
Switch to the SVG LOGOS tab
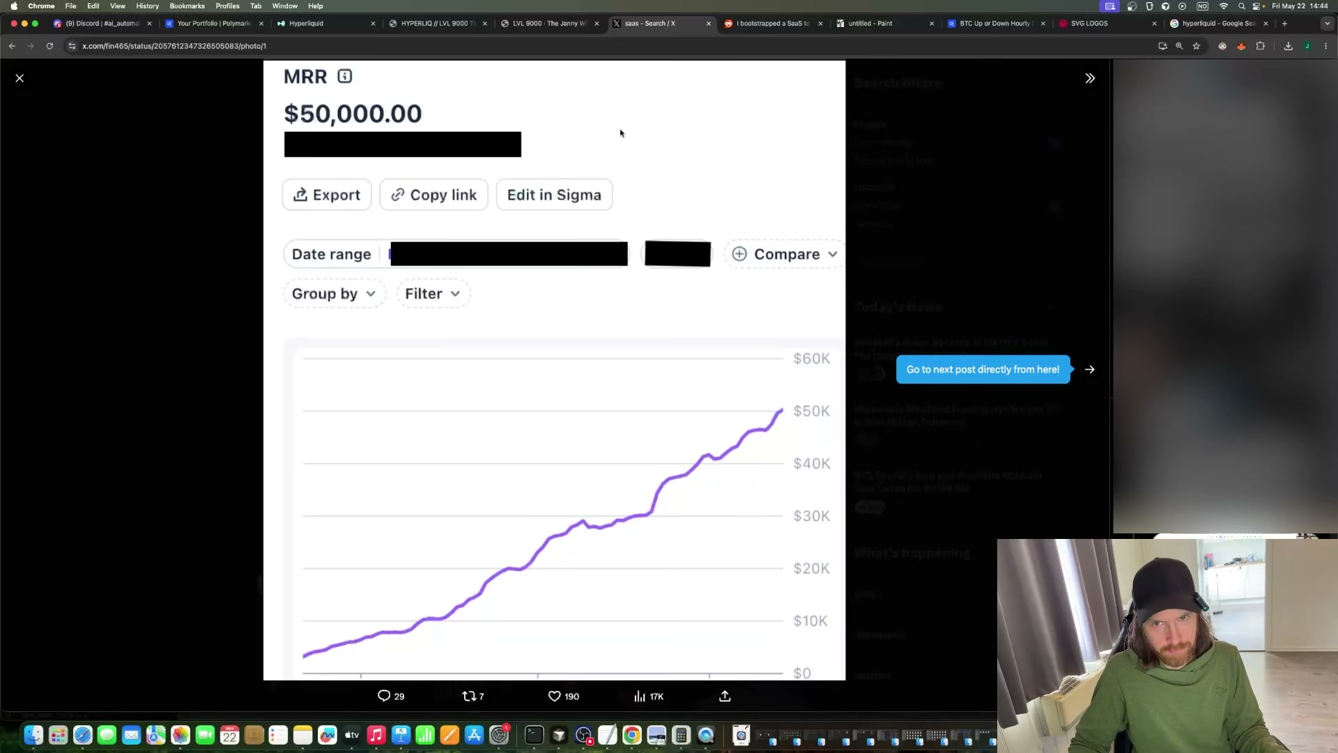1107,23
